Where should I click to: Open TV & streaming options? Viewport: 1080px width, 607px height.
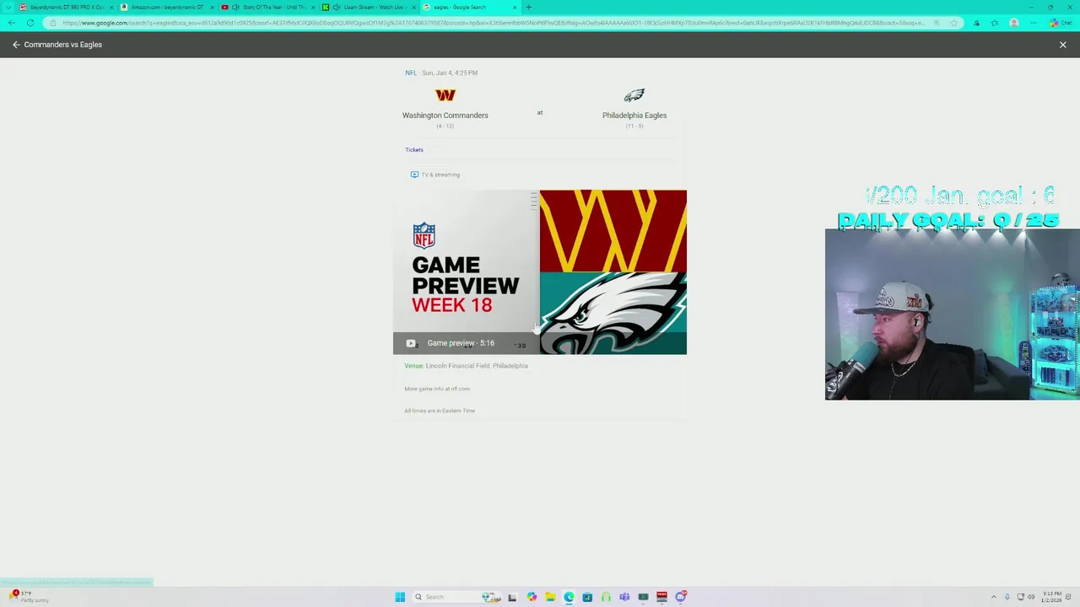(x=435, y=175)
